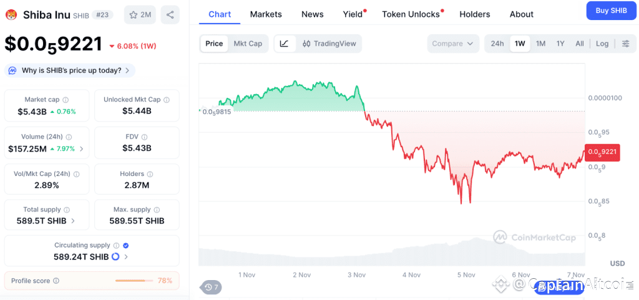Click the history clock badge below the chart
639x300 pixels.
click(x=211, y=287)
